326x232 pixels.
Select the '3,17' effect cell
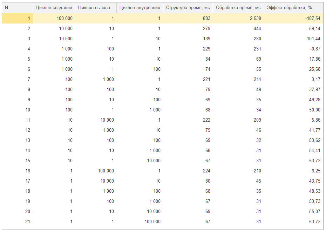[x=293, y=80]
